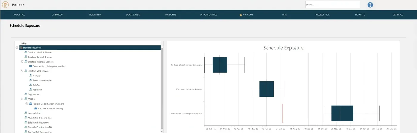Click the star icon beside My Items
Viewport: 417px width, 133px height.
tap(241, 15)
